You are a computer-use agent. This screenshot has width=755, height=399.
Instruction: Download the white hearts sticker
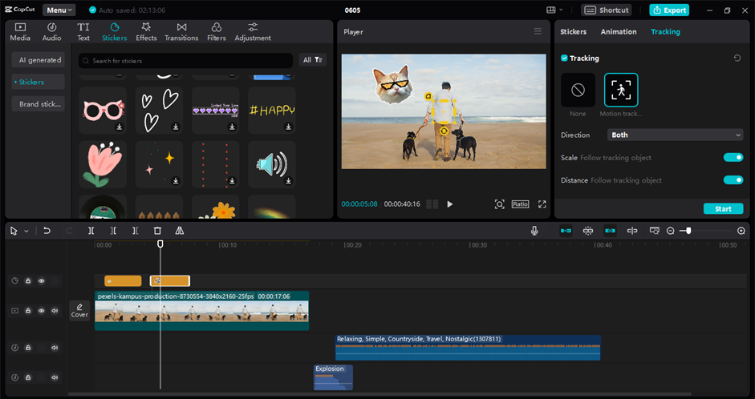coord(176,127)
